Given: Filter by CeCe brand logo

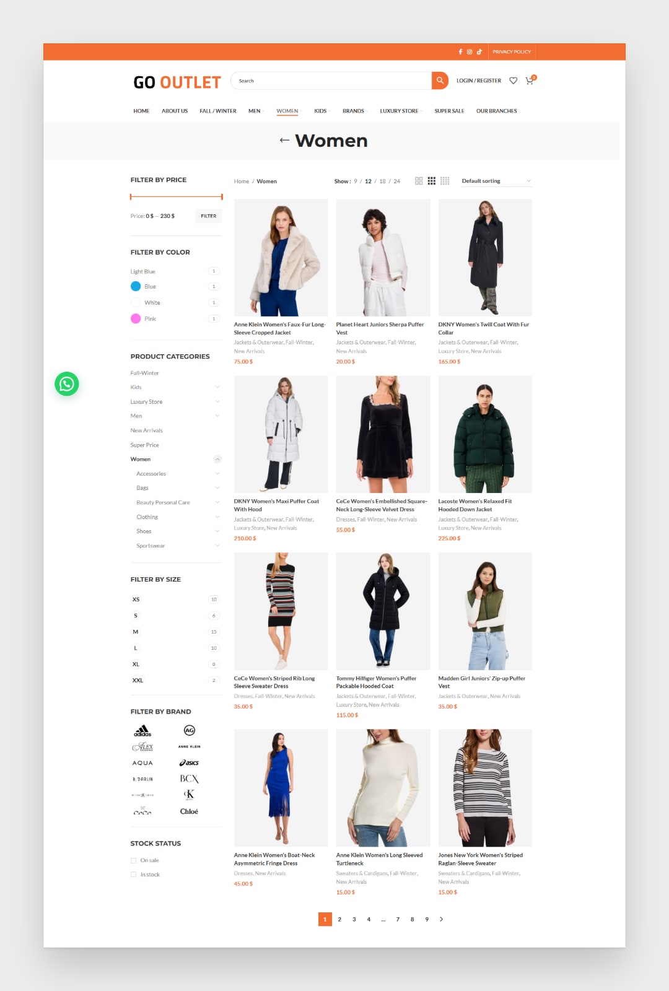Looking at the screenshot, I should tap(142, 811).
